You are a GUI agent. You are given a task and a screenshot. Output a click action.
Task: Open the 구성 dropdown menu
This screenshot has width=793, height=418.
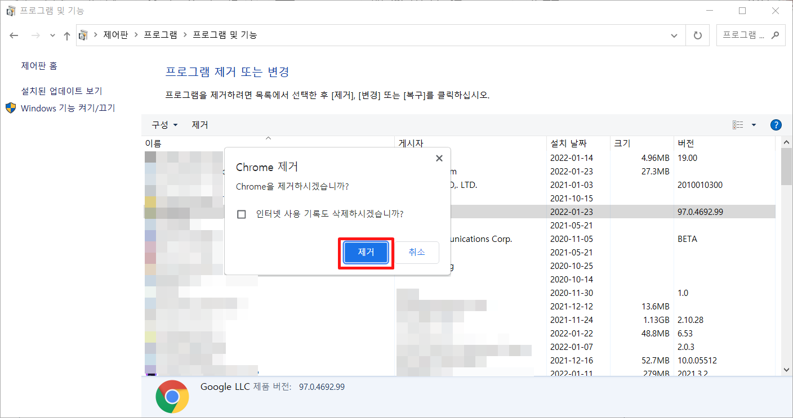(x=164, y=125)
